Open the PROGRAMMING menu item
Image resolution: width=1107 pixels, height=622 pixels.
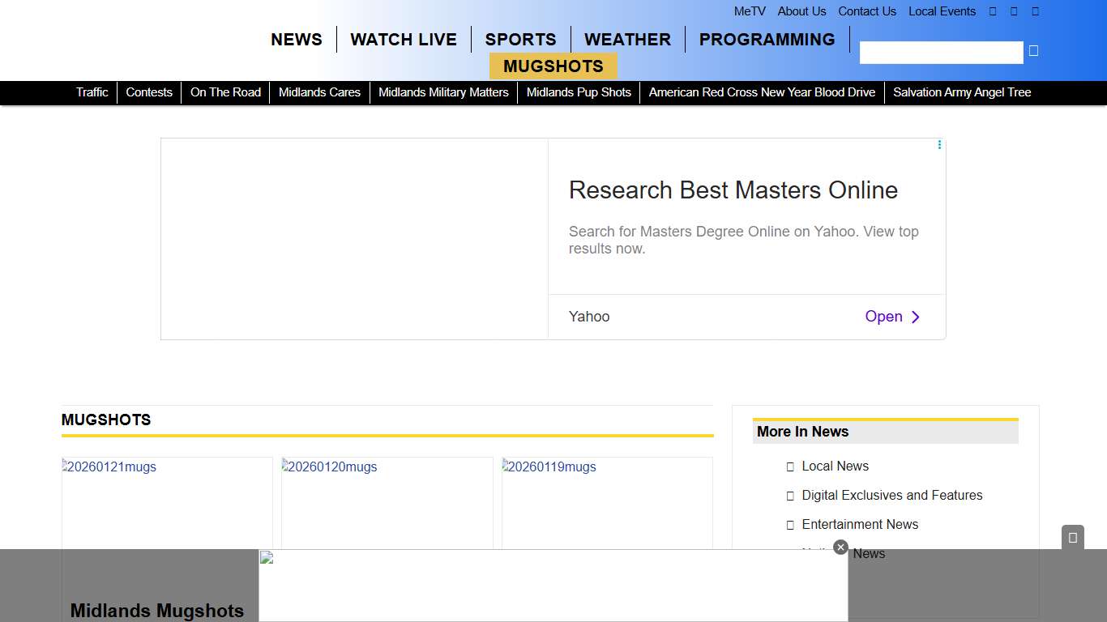tap(767, 40)
